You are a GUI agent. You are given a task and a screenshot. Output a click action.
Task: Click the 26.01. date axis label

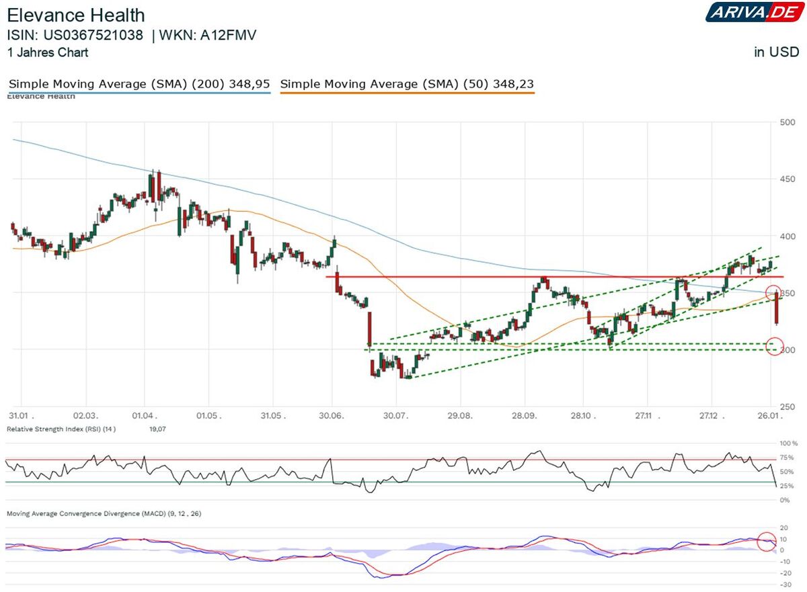(769, 417)
